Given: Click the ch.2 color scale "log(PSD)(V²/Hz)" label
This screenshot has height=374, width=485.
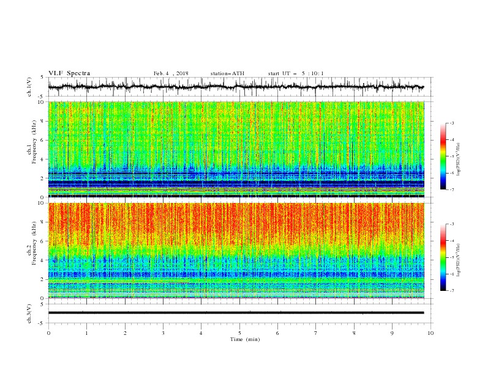Looking at the screenshot, I should click(x=459, y=260).
